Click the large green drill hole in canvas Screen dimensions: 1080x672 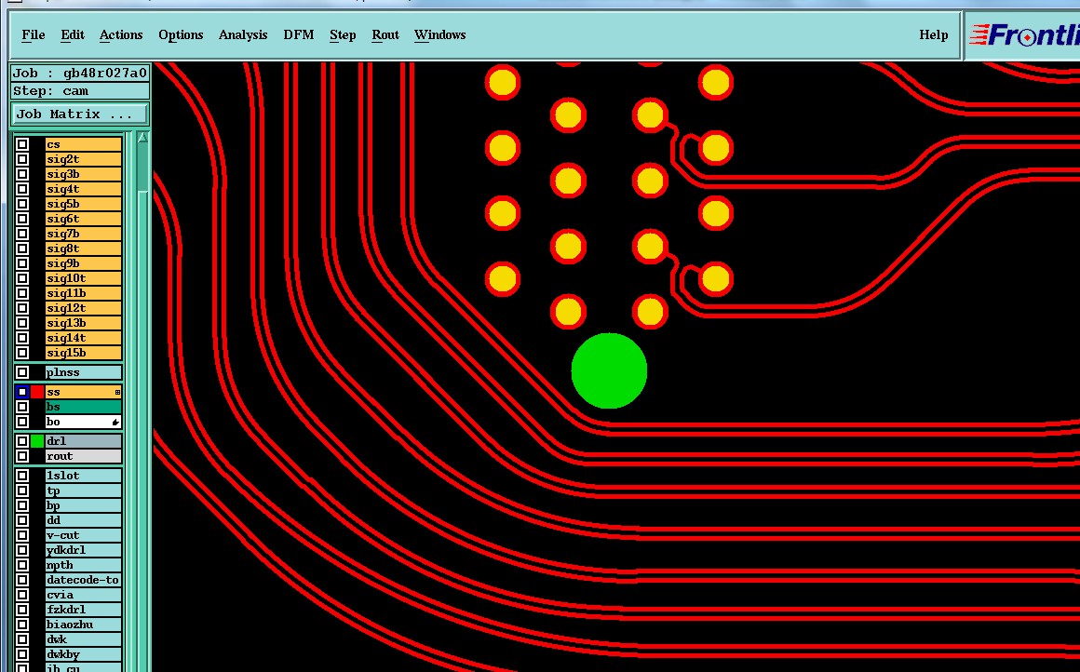coord(609,370)
